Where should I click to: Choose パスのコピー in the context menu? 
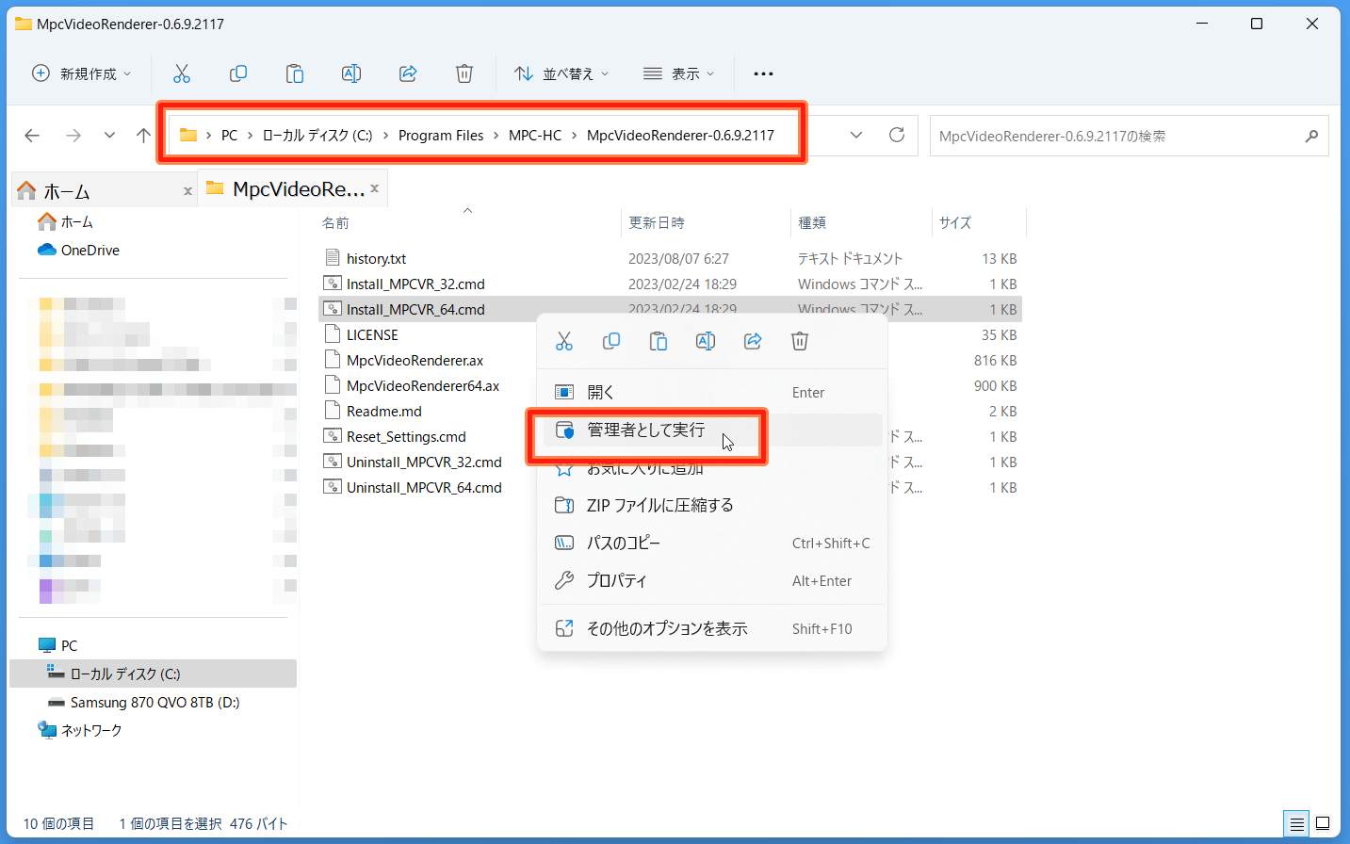pyautogui.click(x=713, y=544)
